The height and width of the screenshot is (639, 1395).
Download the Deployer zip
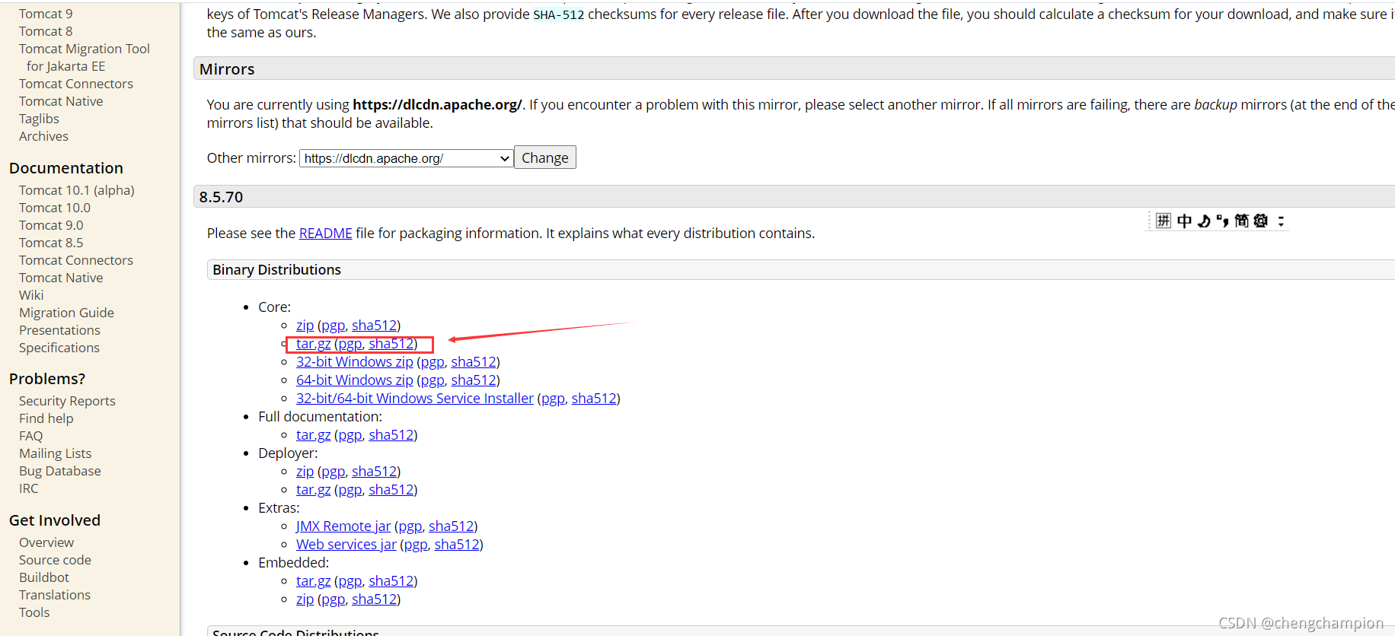click(305, 472)
